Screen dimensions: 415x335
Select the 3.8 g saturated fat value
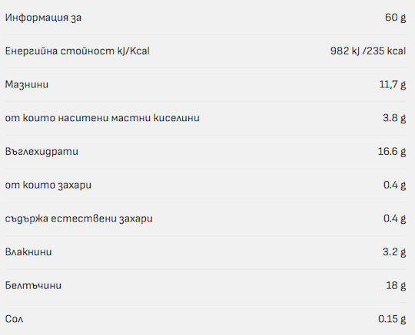(394, 118)
